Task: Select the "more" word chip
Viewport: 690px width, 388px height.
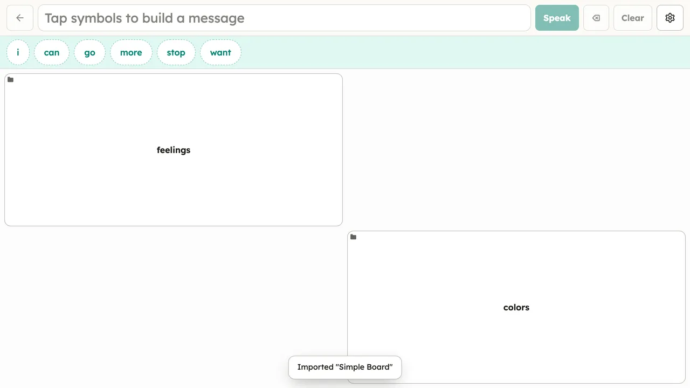Action: point(131,52)
